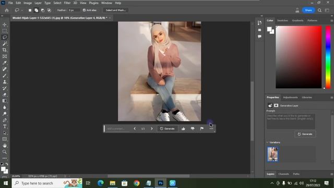
Task: Select the Gradient tool
Action: (x=5, y=101)
